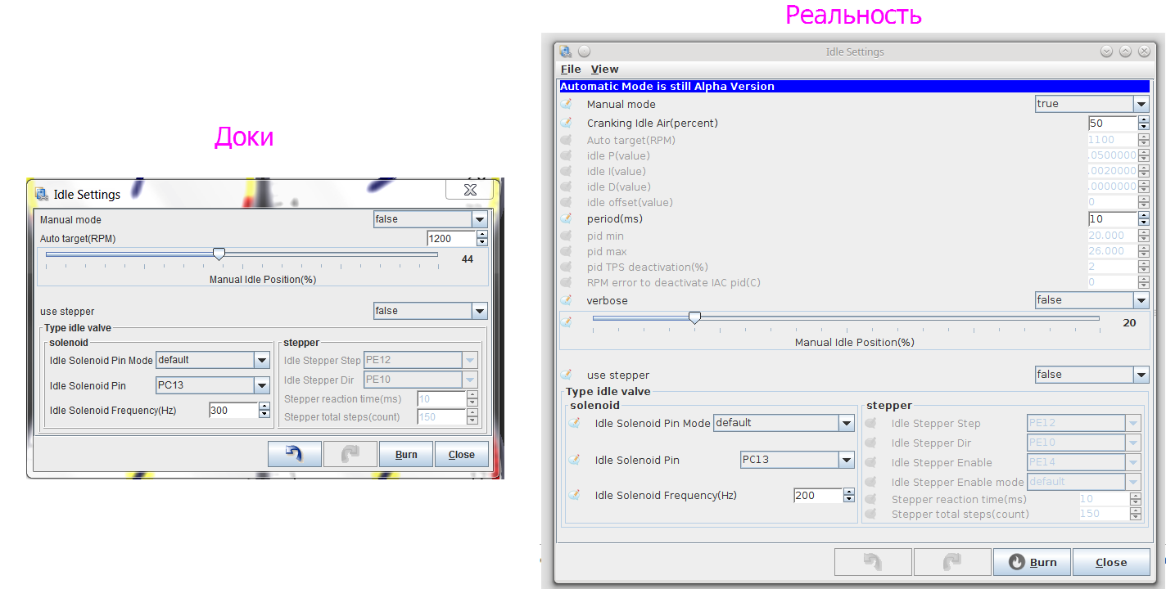Click the greyed icon beside Stepper total steps(count) in Реальность

[871, 514]
